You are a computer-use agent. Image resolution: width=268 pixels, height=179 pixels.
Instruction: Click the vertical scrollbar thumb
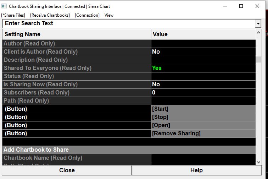point(258,59)
